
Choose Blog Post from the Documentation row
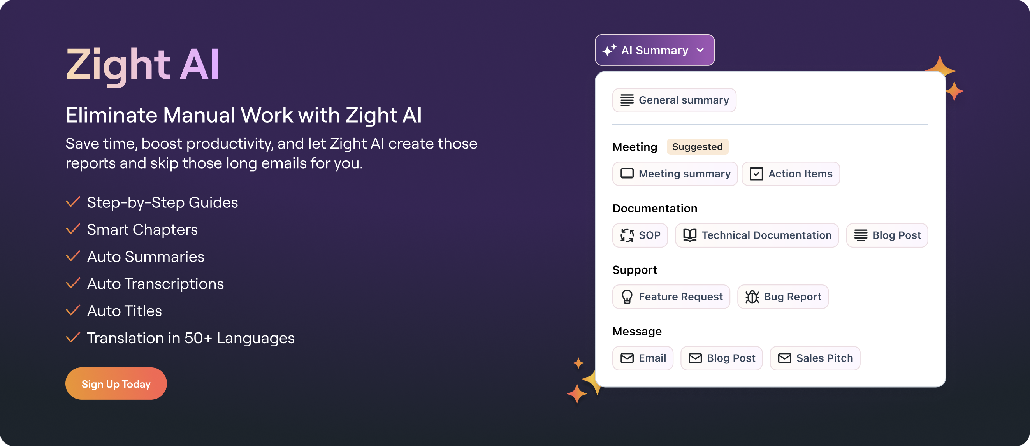887,235
